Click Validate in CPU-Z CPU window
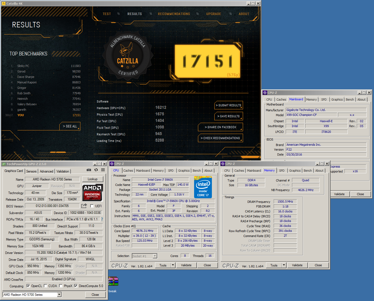Screen dimensions: 374x301 pos(186,265)
